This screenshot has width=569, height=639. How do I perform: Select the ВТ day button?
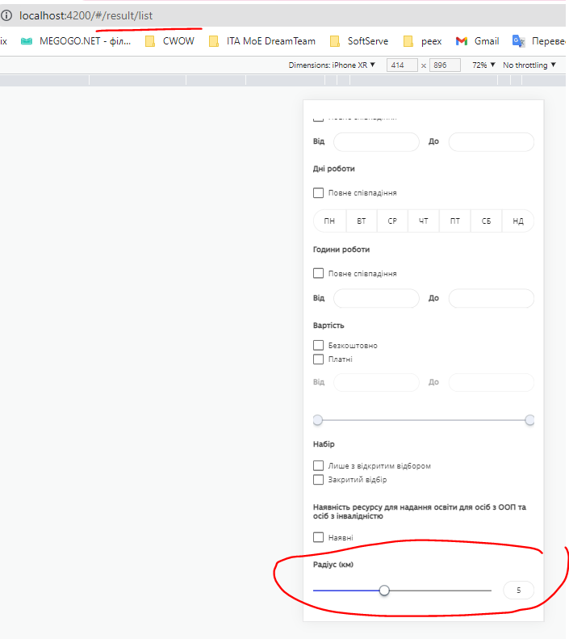[362, 221]
